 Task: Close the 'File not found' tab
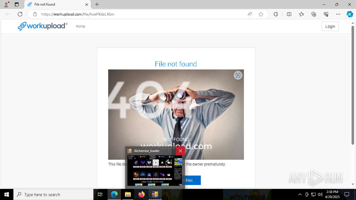point(86,4)
